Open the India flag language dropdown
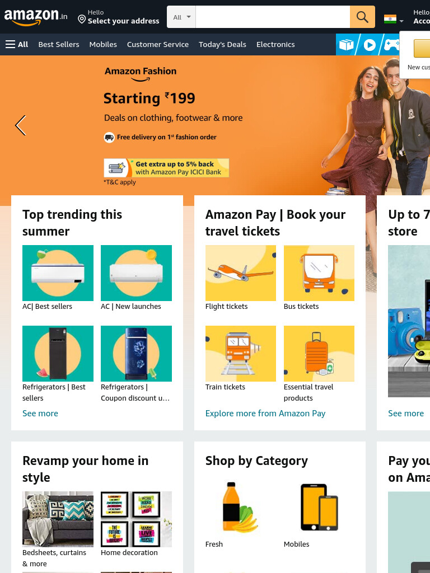This screenshot has width=430, height=573. click(x=394, y=19)
